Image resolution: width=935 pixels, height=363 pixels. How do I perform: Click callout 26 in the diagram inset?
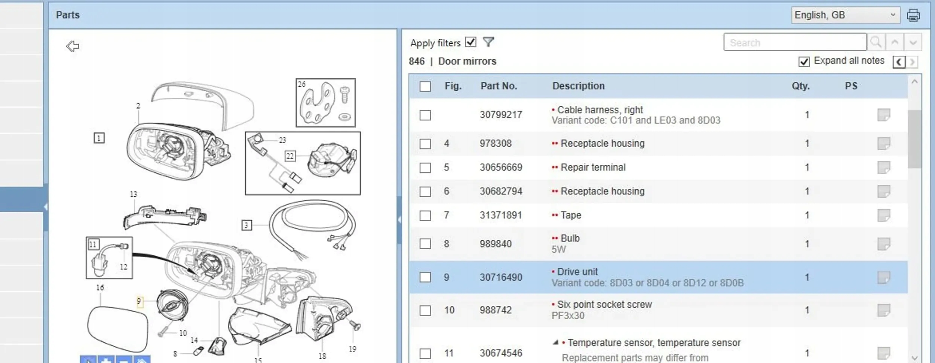click(301, 84)
